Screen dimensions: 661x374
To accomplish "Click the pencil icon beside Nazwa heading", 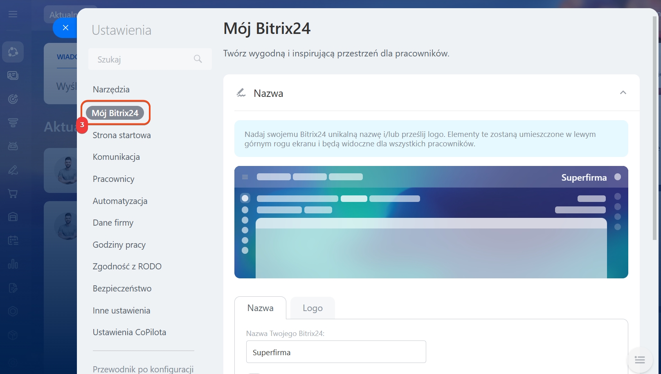I will 241,93.
